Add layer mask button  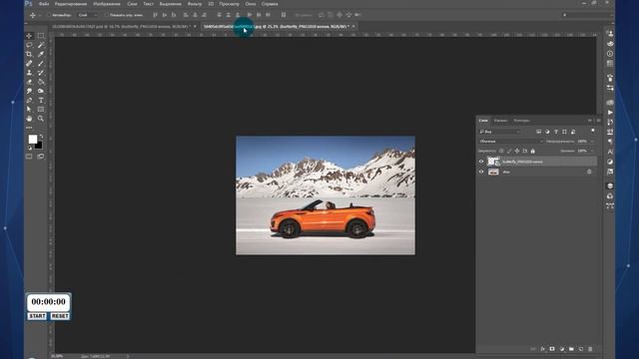click(x=552, y=349)
